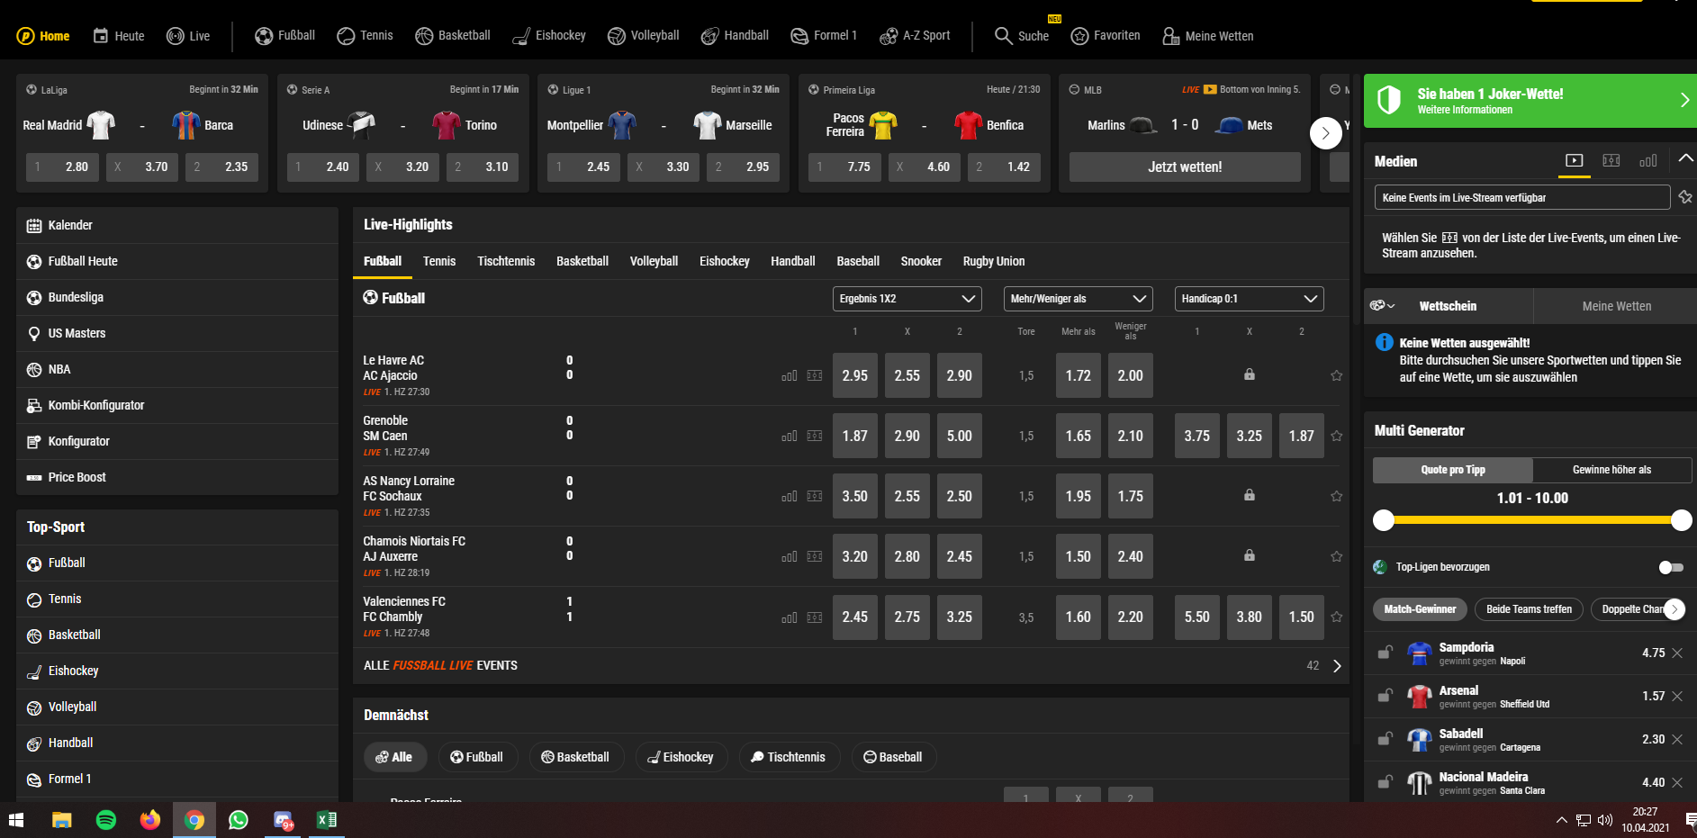Show more Multi Generator filter pills arrow

[x=1674, y=609]
